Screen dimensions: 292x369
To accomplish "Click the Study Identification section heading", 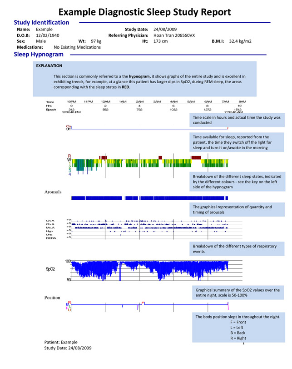I will click(41, 22).
